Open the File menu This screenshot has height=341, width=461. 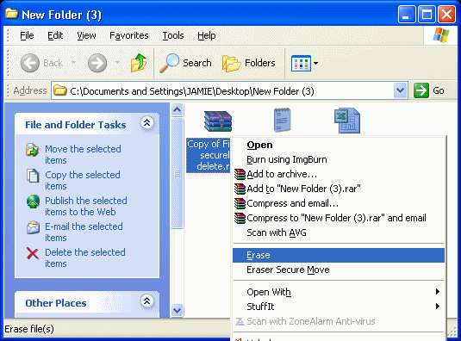tap(27, 36)
